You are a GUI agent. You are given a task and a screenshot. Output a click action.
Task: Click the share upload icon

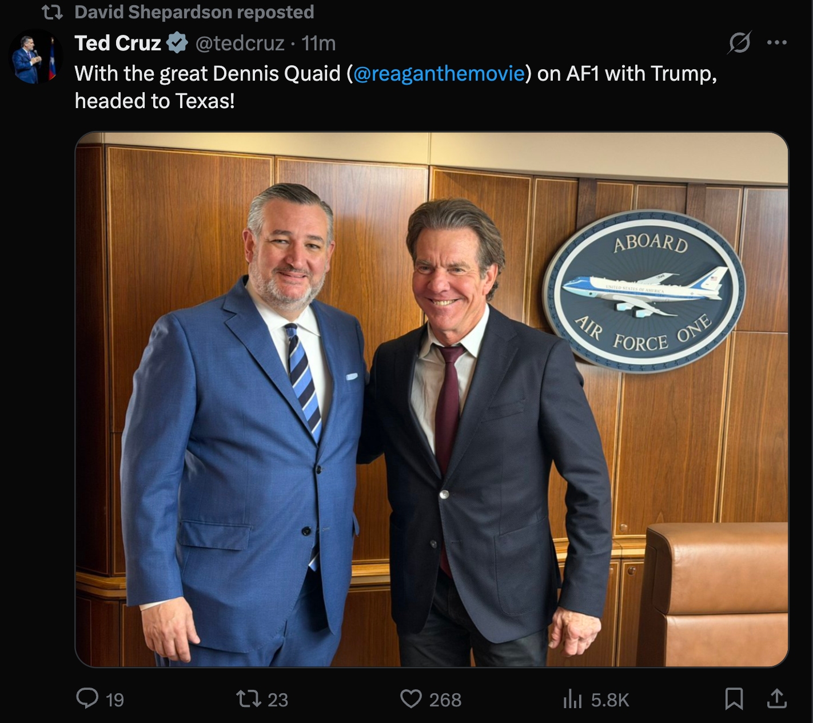[776, 698]
